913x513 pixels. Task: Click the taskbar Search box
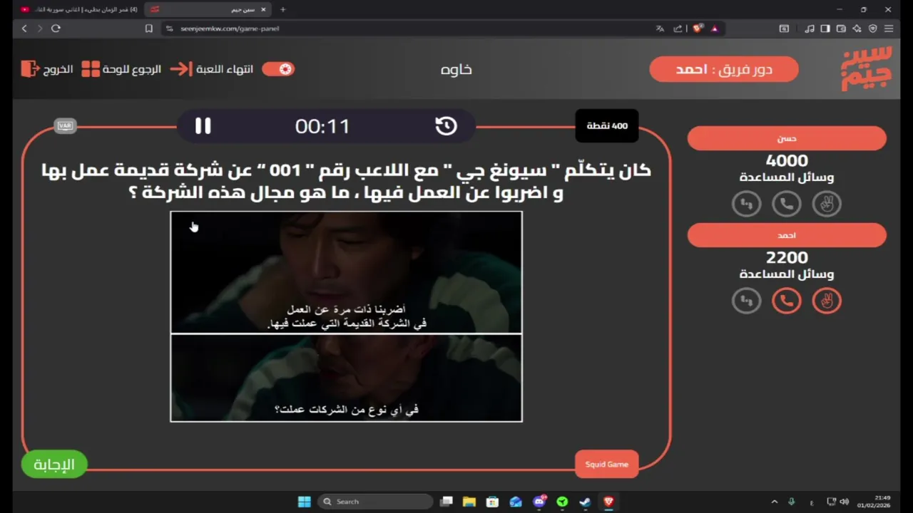click(x=374, y=502)
